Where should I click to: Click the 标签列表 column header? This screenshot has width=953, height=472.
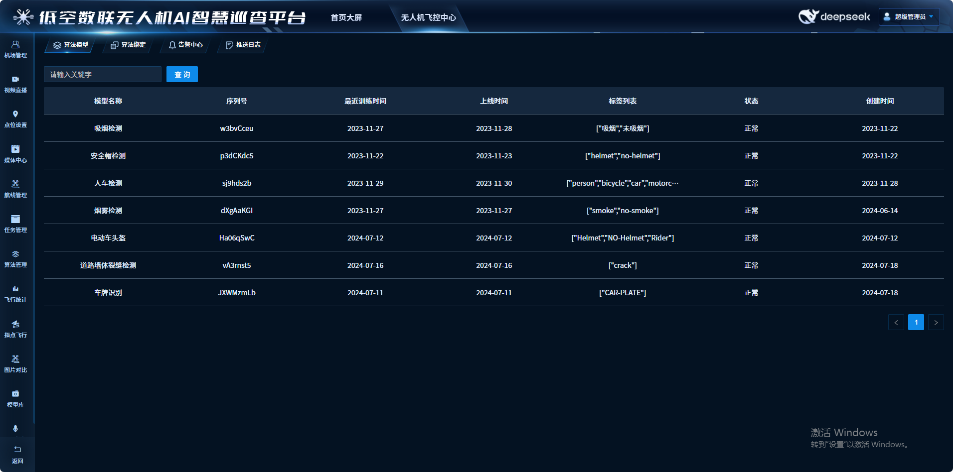tap(623, 101)
